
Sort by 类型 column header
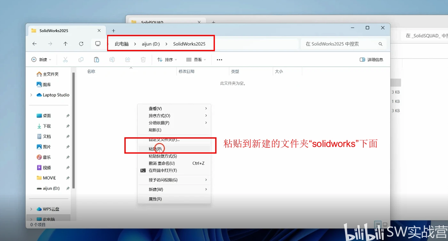coord(235,71)
